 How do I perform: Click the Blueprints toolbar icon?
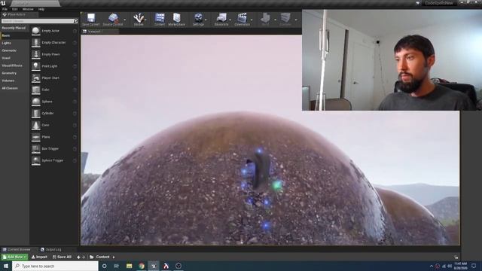(x=221, y=18)
